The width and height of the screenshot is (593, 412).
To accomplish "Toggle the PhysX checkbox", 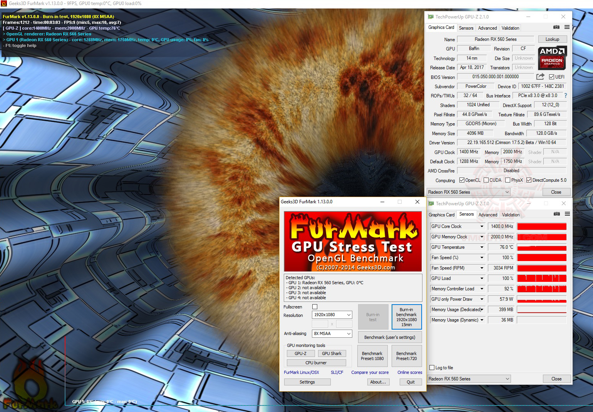I will pos(508,180).
